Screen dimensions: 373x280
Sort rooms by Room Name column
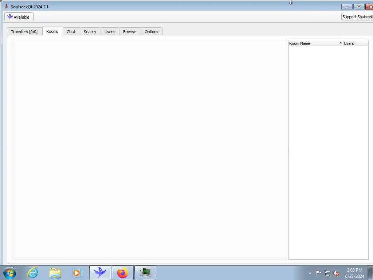pos(316,43)
